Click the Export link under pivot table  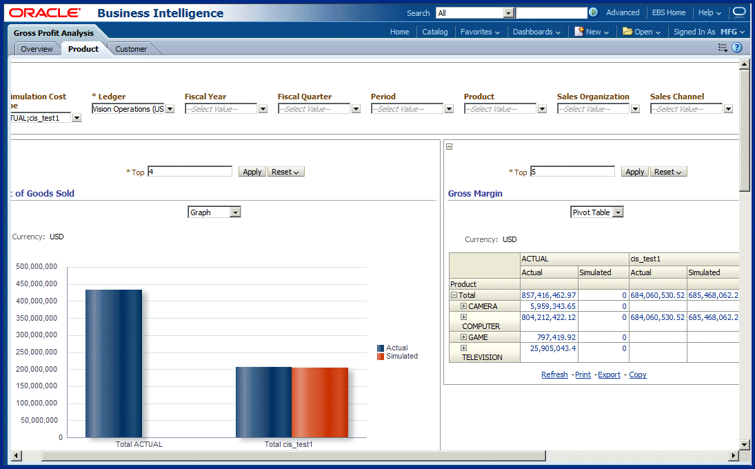(x=609, y=375)
